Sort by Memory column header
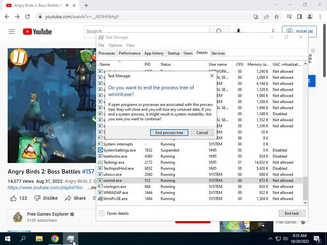Screen dimensions: 327x245 258,64
